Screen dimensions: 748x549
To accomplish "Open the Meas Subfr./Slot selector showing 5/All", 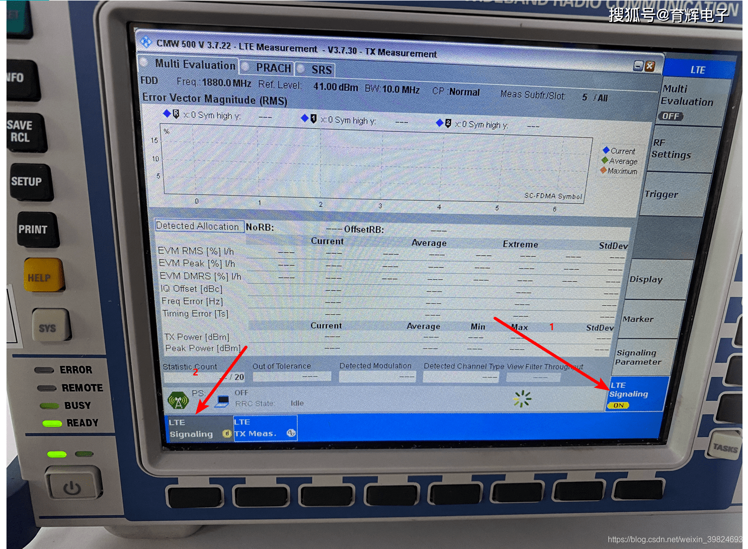I will (594, 97).
